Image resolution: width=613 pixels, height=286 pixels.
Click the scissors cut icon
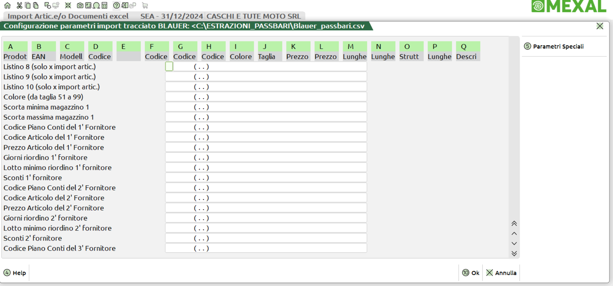click(x=19, y=5)
